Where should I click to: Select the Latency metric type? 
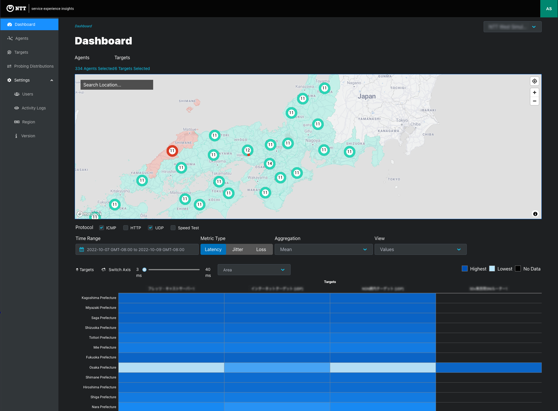click(213, 249)
